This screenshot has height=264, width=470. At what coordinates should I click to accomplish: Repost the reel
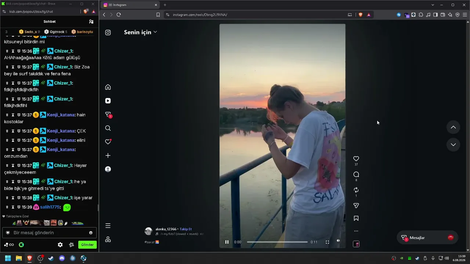click(356, 190)
